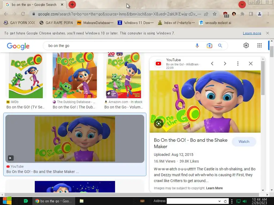Screen dimensions: 274x205
Task: Click the 'Bo on the GO! (TV Se…' IMDb title
Action: tap(25, 107)
